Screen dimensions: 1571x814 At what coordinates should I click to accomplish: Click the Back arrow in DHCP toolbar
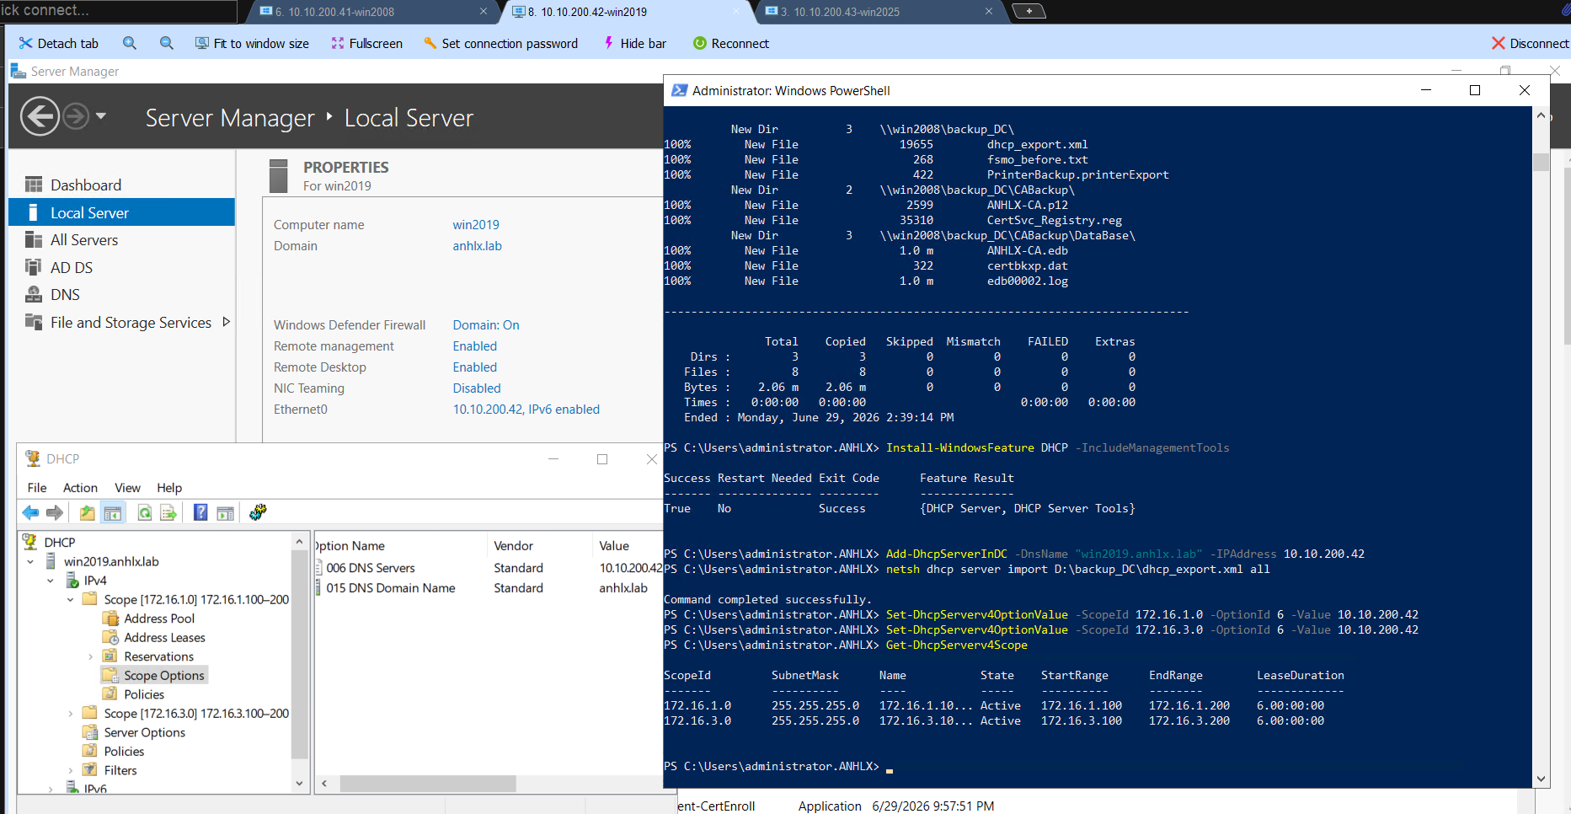click(x=30, y=512)
